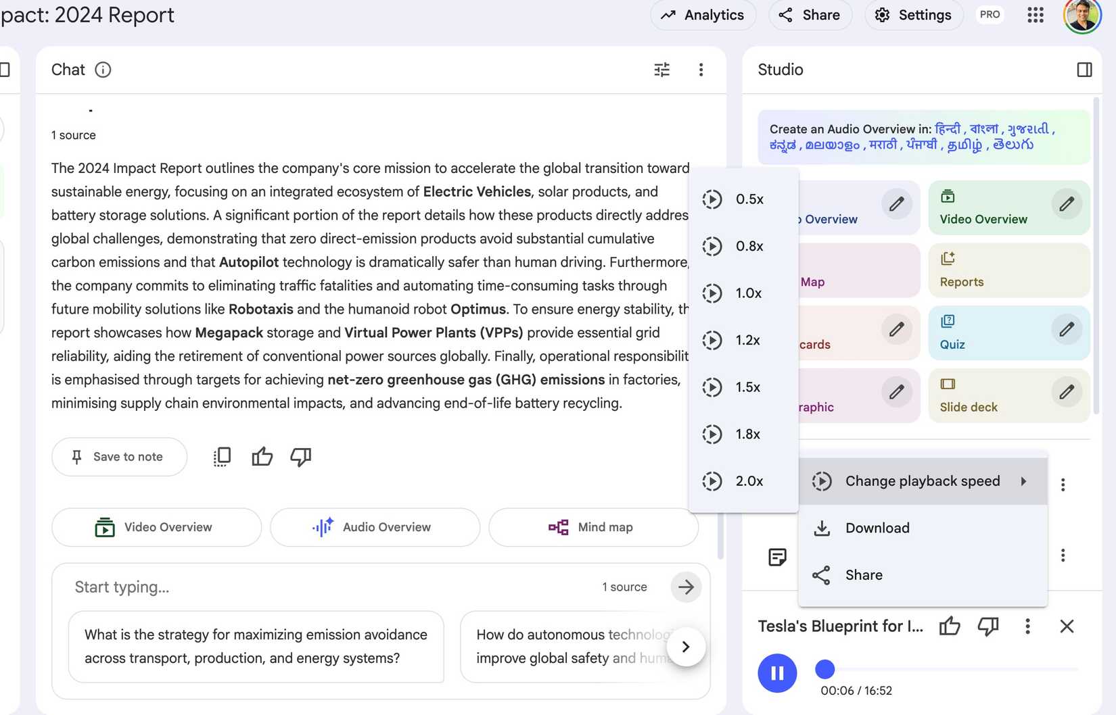Like the audio overview in player bar

coord(949,626)
